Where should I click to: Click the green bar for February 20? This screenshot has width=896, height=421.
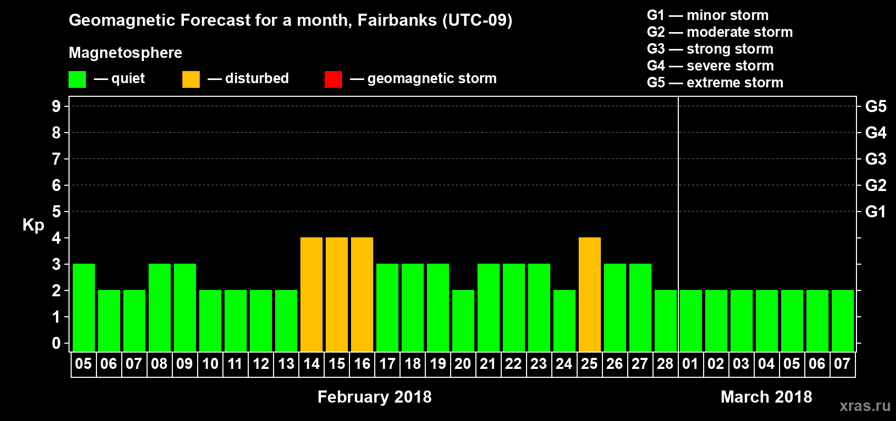463,320
